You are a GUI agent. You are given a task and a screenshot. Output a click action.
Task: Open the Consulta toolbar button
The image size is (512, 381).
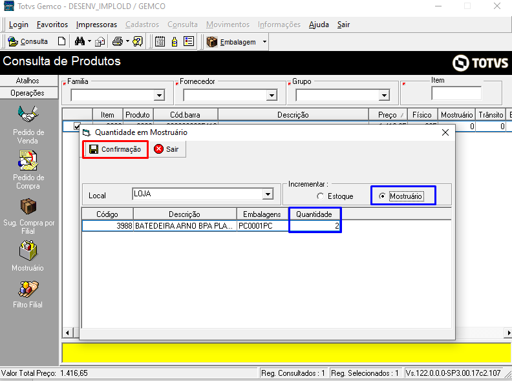click(28, 42)
